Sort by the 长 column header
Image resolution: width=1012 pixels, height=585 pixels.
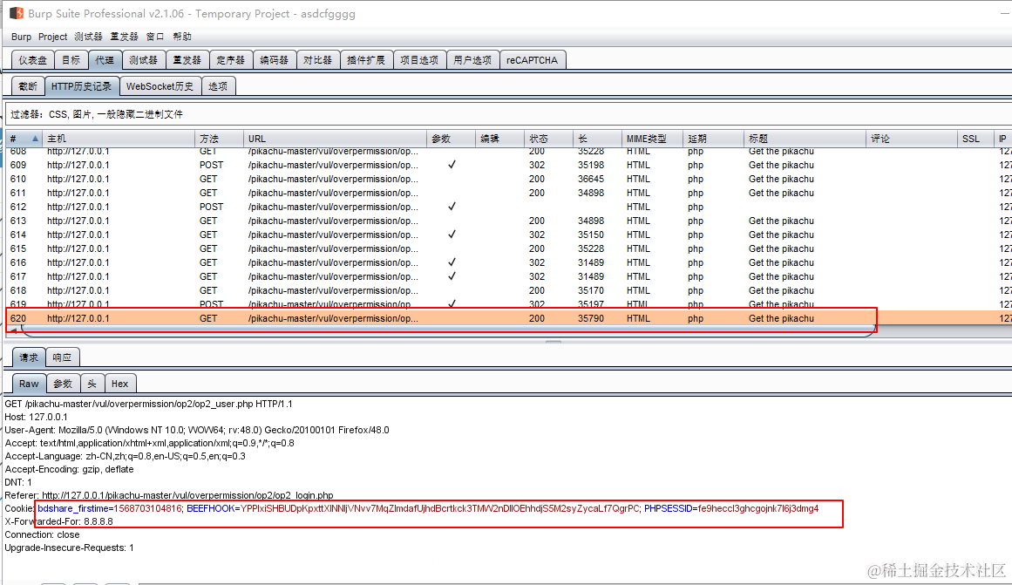coord(597,139)
